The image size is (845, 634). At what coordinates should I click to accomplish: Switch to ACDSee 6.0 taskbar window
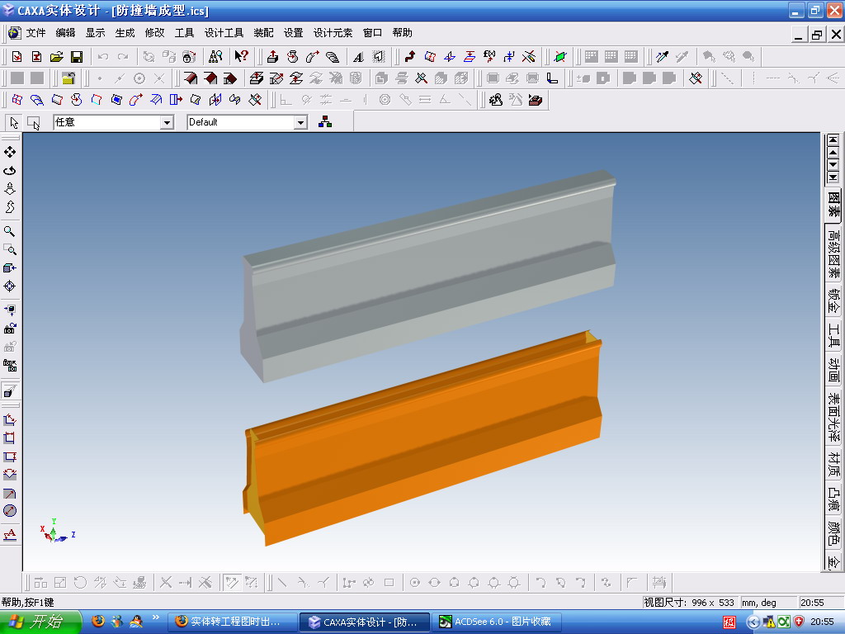[498, 622]
